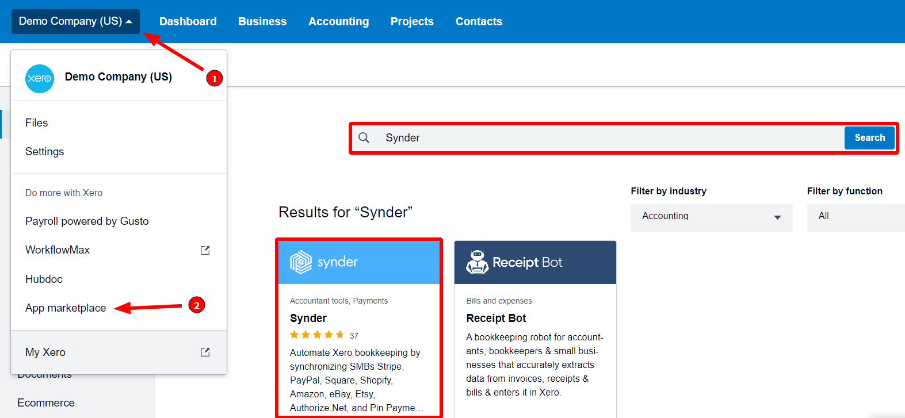This screenshot has height=418, width=905.
Task: Click the Bills and expenses category text
Action: pos(499,301)
